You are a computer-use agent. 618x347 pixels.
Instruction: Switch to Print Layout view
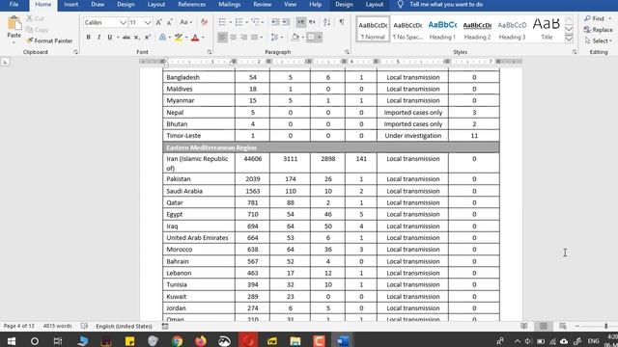[x=544, y=326]
